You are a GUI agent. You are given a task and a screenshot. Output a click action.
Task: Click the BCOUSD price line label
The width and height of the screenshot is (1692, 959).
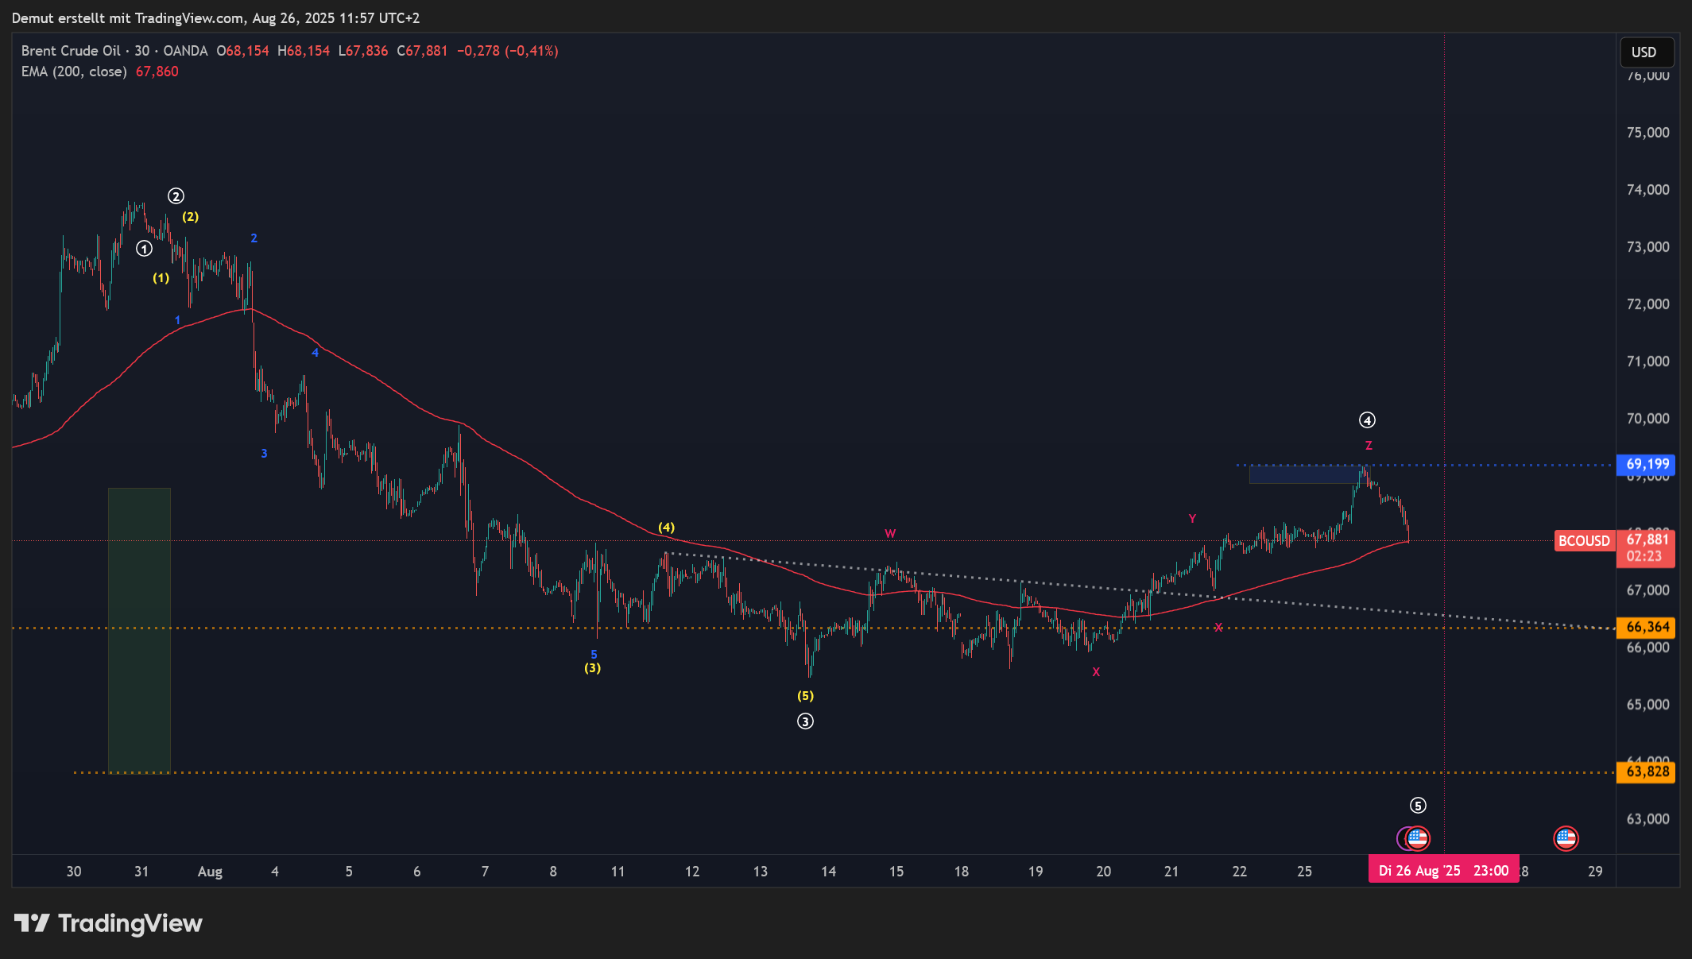click(1584, 541)
